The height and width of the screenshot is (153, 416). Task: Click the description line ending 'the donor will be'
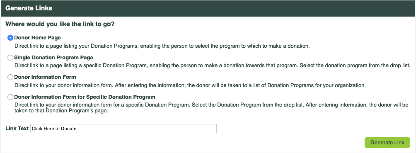211,105
